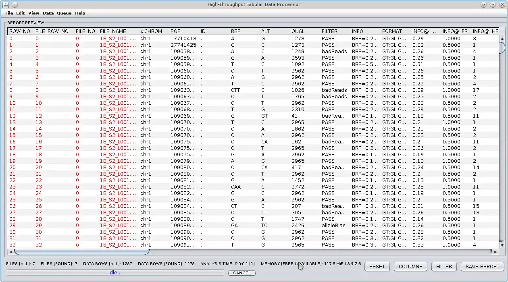Select QUAL cell 1278

(x=304, y=39)
